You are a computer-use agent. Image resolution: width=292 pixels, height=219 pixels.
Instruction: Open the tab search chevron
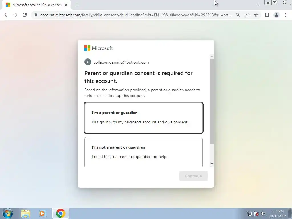click(x=258, y=5)
